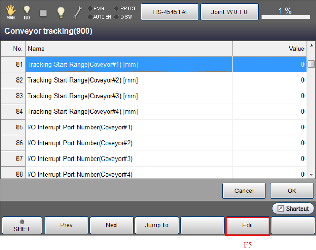Image resolution: width=316 pixels, height=250 pixels.
Task: Open the I/O lightbulb icon
Action: [x=27, y=12]
